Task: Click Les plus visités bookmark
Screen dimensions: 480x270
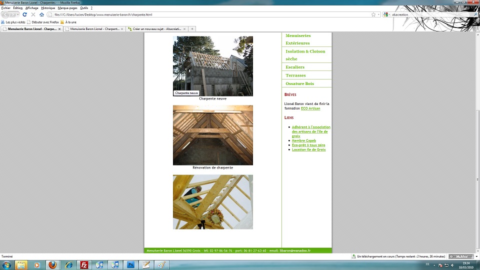Action: 13,22
